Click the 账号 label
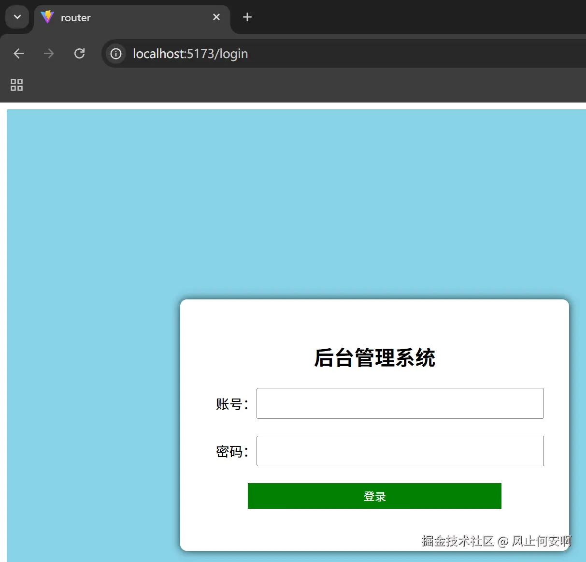 click(232, 404)
